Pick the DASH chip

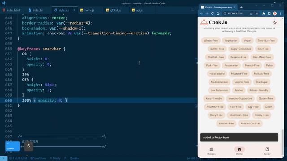(269, 107)
